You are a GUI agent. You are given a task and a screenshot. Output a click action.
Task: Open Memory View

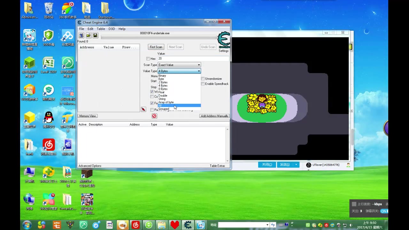[88, 116]
